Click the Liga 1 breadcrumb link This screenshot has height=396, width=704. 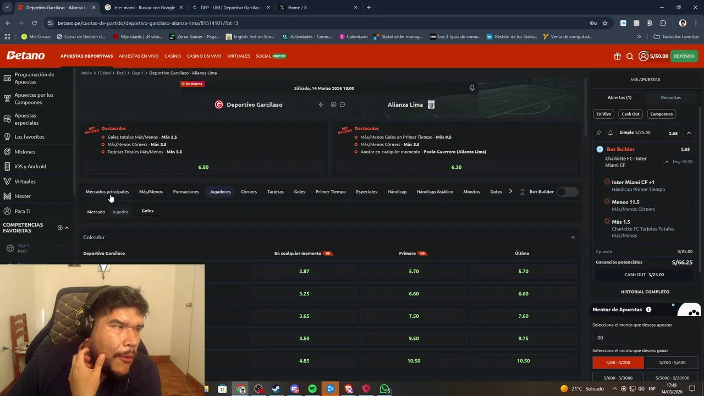[x=137, y=73]
